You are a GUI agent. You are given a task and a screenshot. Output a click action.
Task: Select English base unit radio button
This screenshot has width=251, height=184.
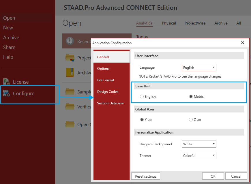(142, 97)
